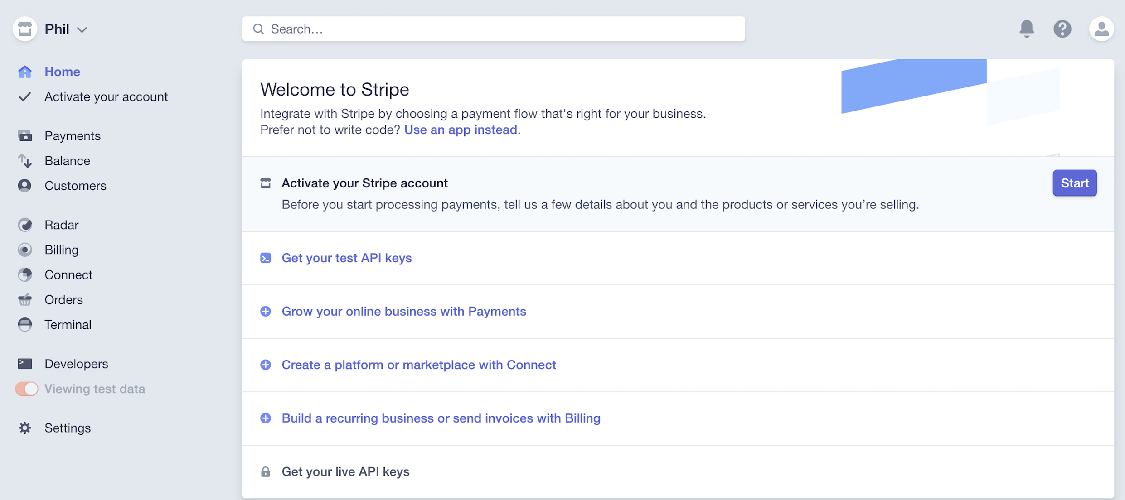Click the Balance arrows icon

click(25, 161)
